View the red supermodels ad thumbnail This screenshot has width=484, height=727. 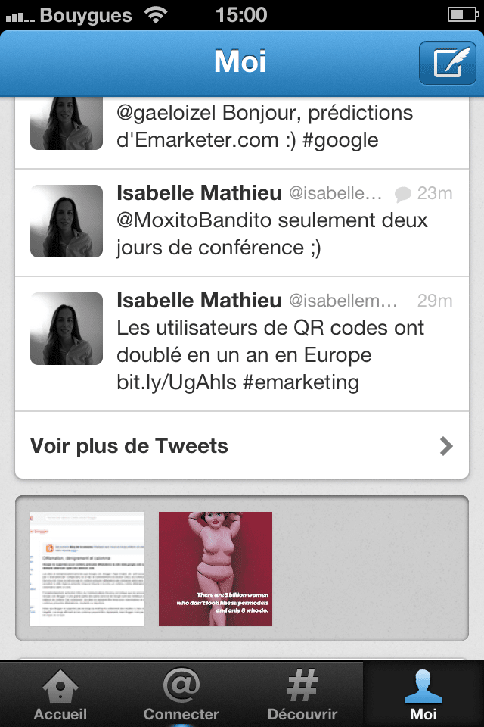tap(216, 569)
